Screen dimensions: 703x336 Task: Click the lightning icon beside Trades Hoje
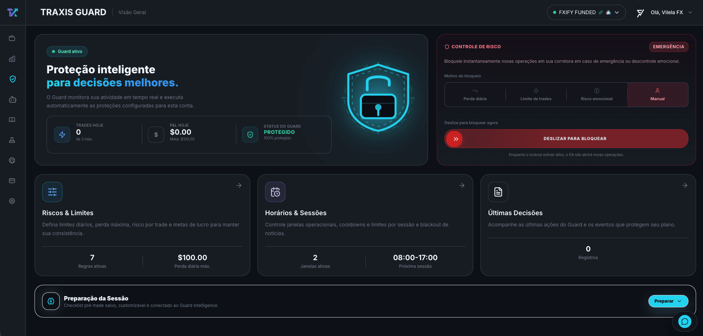[62, 135]
